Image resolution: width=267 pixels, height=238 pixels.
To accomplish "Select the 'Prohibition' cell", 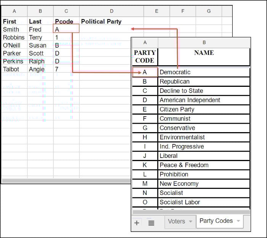I will coord(204,174).
